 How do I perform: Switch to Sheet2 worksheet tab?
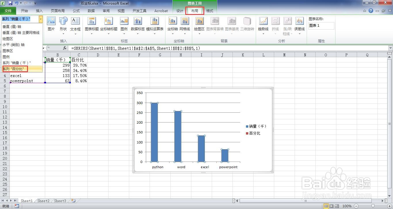(x=43, y=201)
